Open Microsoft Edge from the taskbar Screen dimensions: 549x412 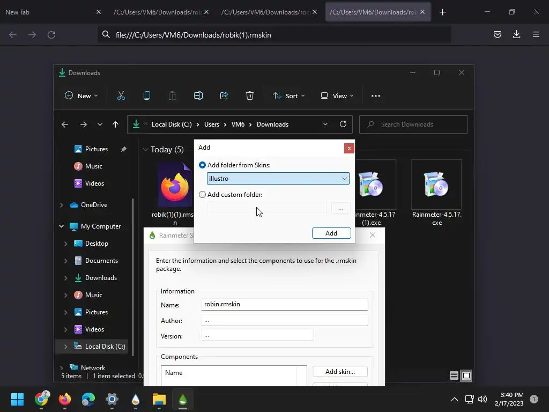click(x=88, y=399)
